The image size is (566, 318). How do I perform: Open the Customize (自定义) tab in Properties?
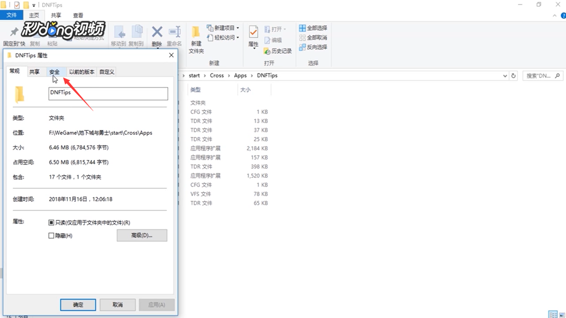click(x=107, y=72)
